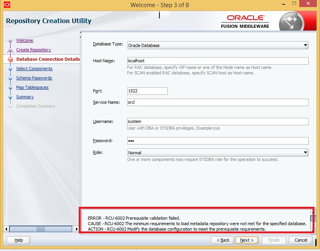Cancel the Repository Creation Utility wizard
The image size is (320, 251).
point(301,240)
